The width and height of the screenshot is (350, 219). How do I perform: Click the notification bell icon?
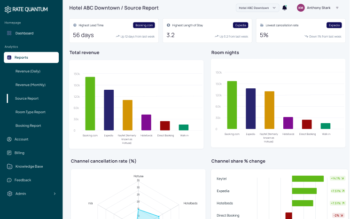coord(285,8)
